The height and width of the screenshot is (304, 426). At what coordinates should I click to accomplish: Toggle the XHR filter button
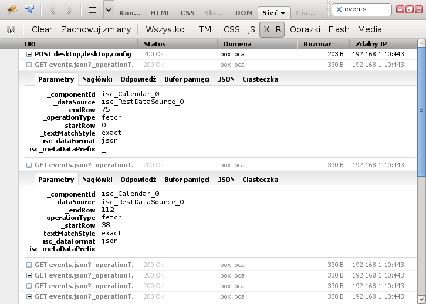pos(272,29)
